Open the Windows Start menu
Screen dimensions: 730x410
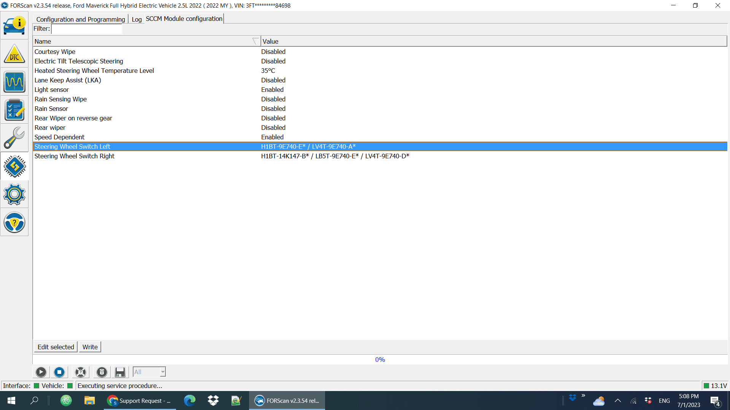11,401
